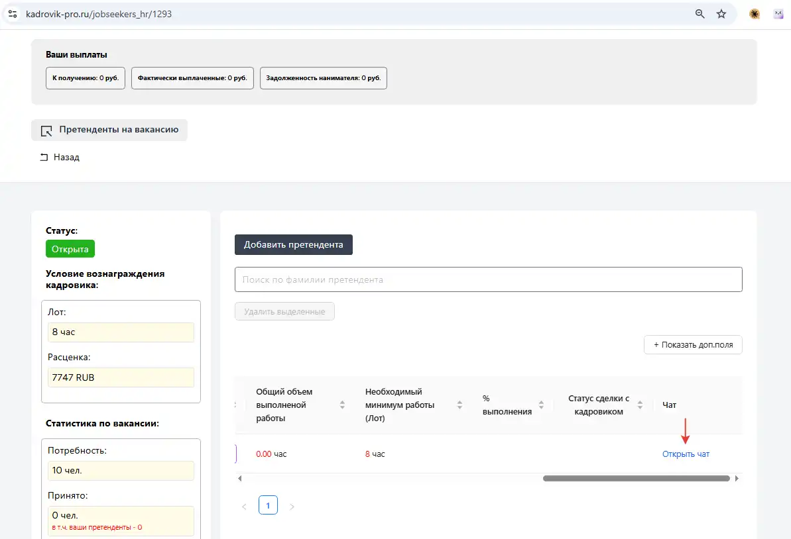Image resolution: width=791 pixels, height=539 pixels.
Task: Click the site settings icon in address bar
Action: pos(12,13)
